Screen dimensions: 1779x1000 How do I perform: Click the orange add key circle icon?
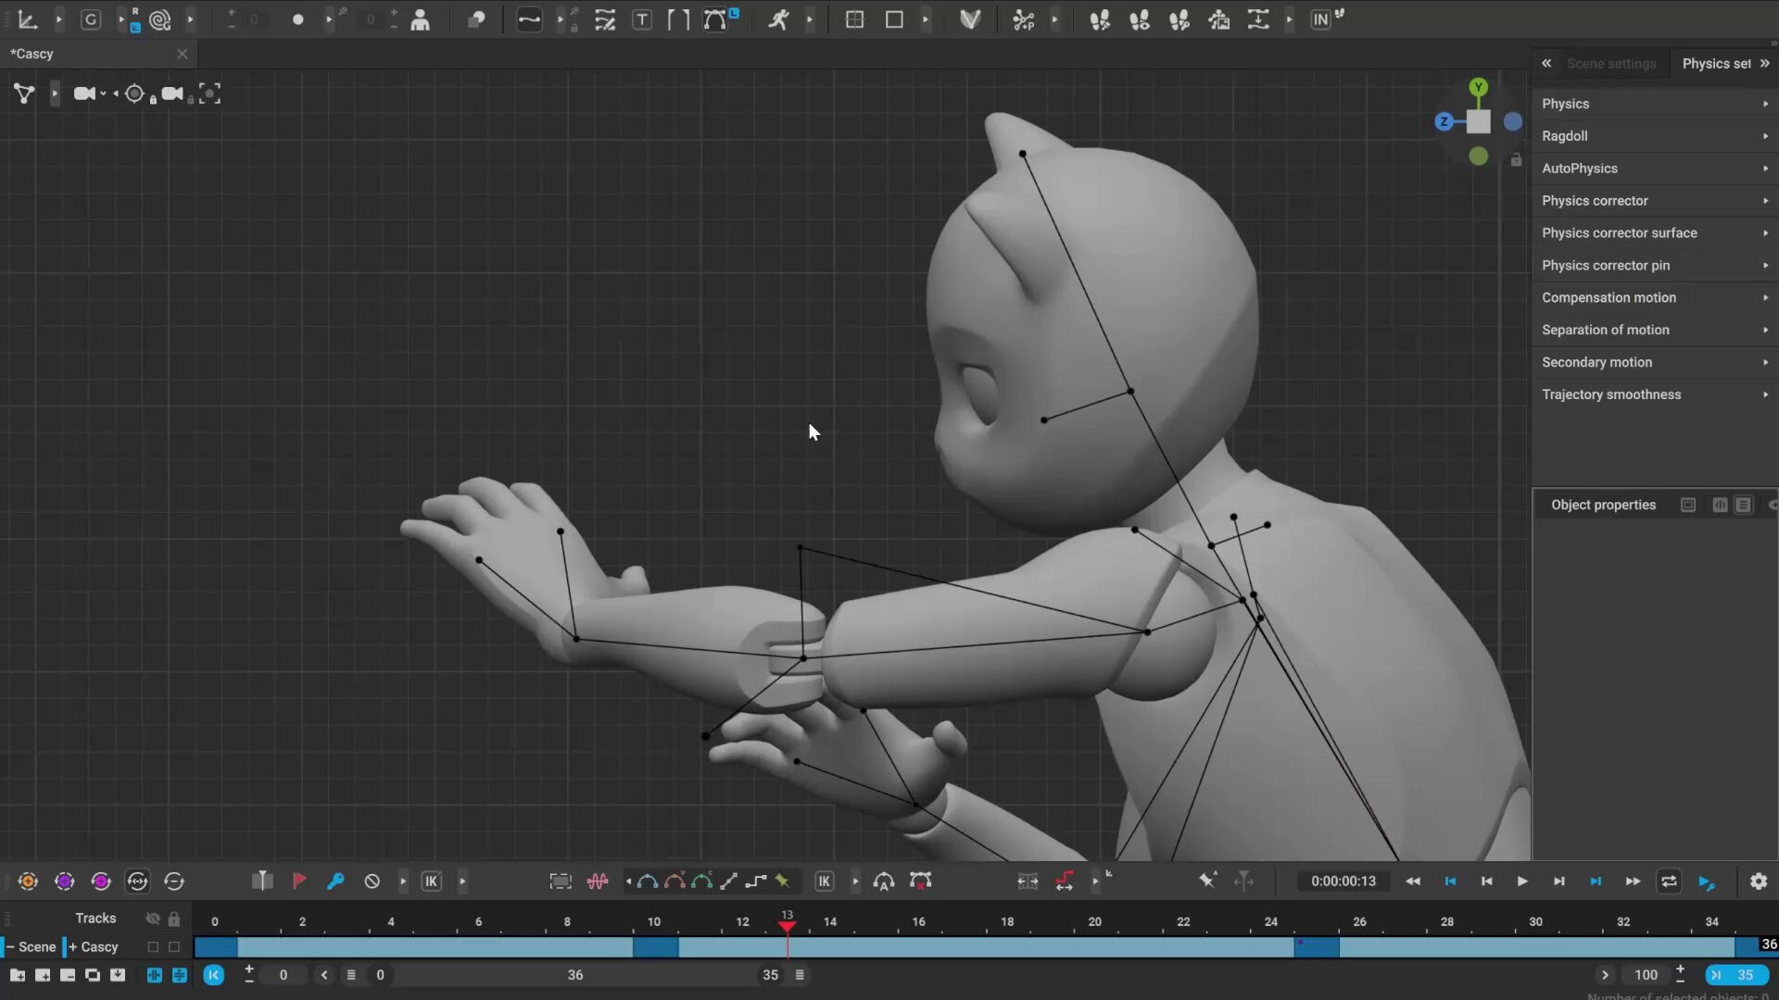tap(28, 881)
